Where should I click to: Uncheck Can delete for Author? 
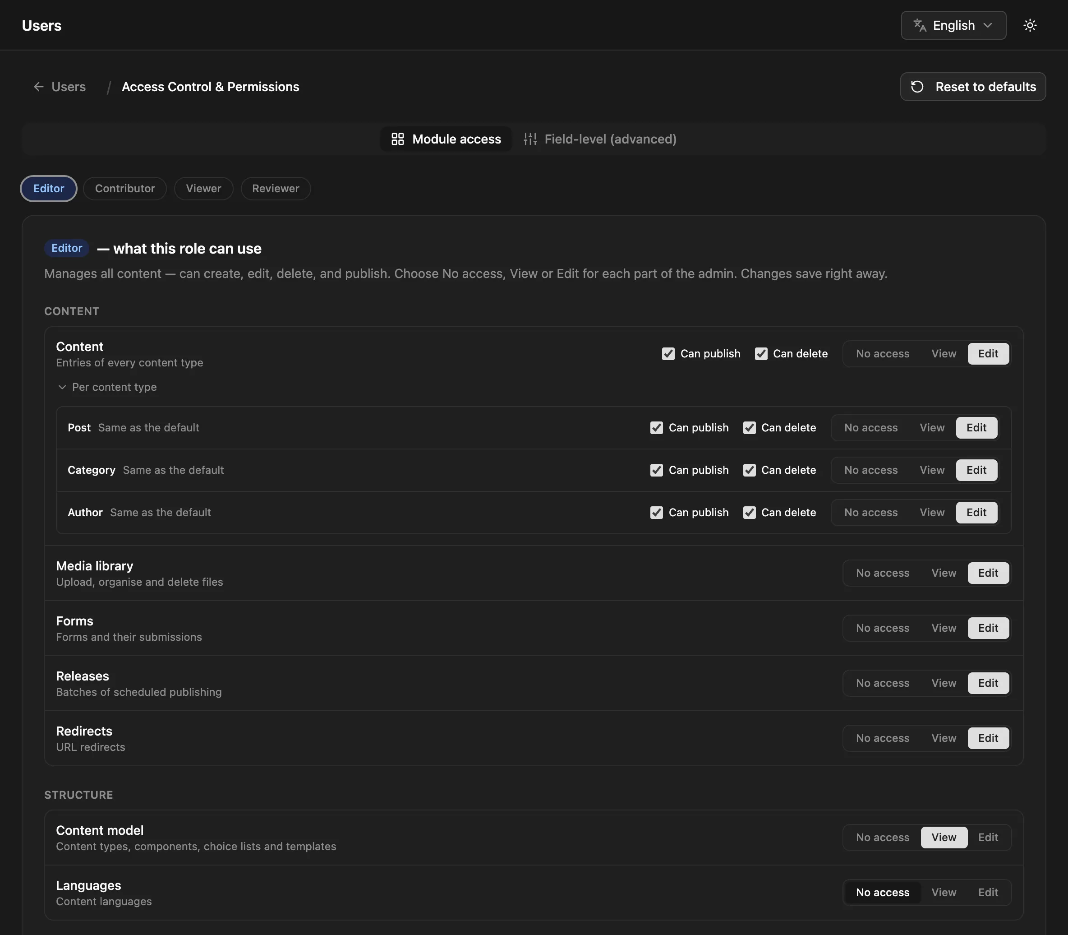point(749,512)
